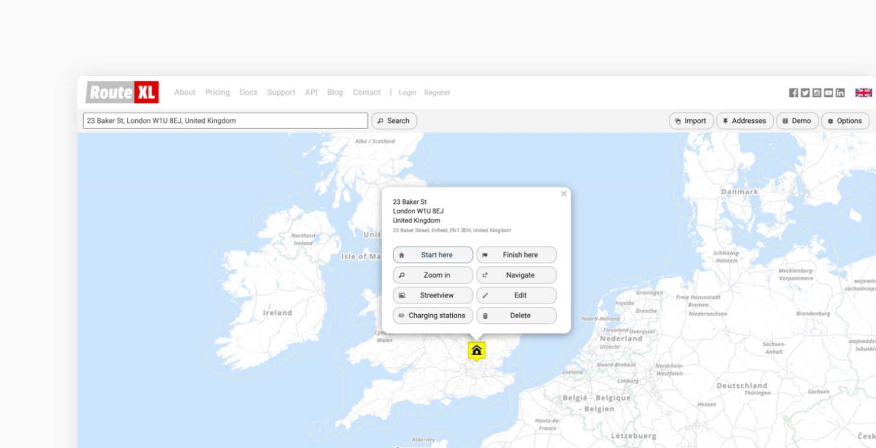Click the address search input field

click(225, 120)
